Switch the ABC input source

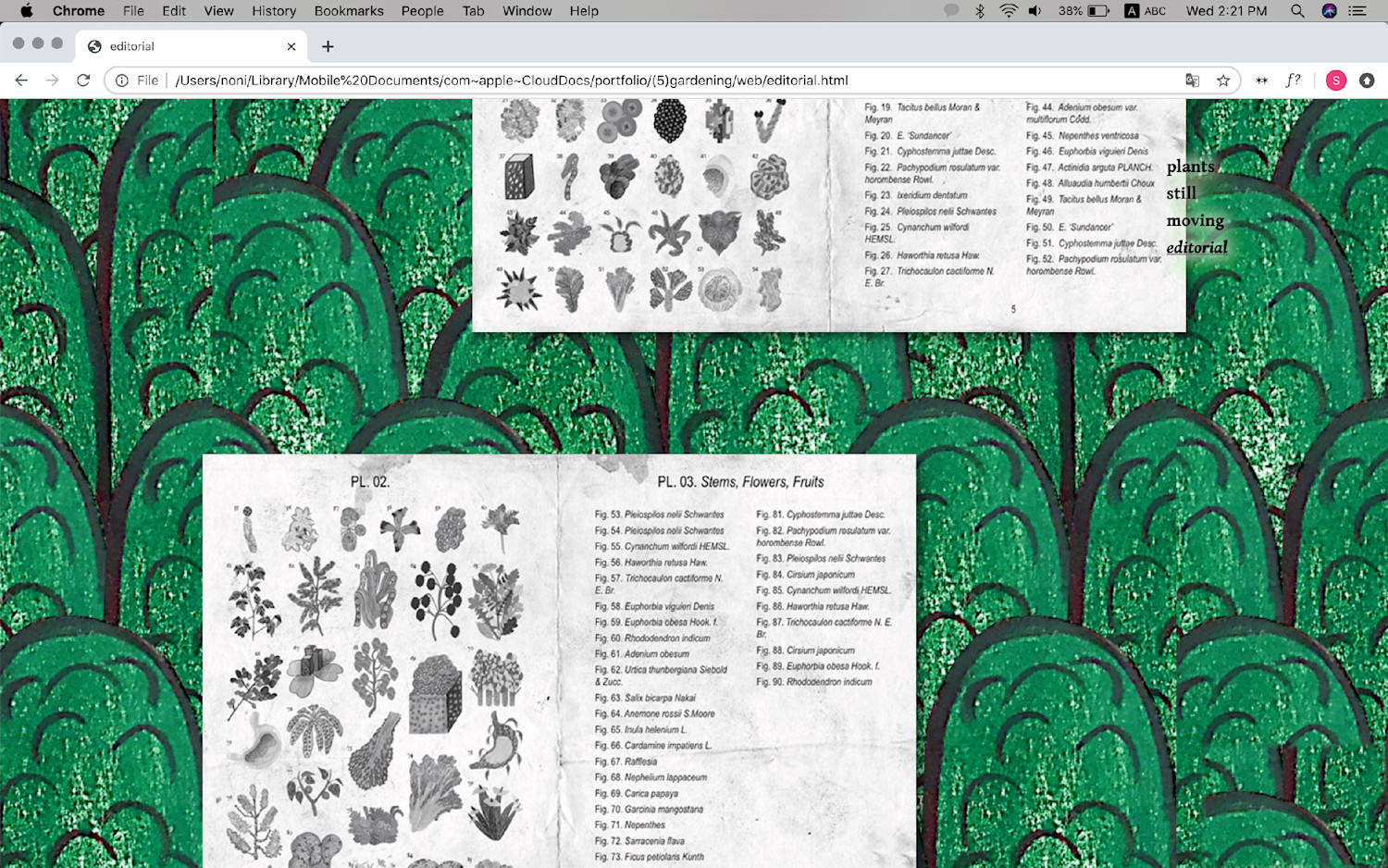click(x=1146, y=11)
